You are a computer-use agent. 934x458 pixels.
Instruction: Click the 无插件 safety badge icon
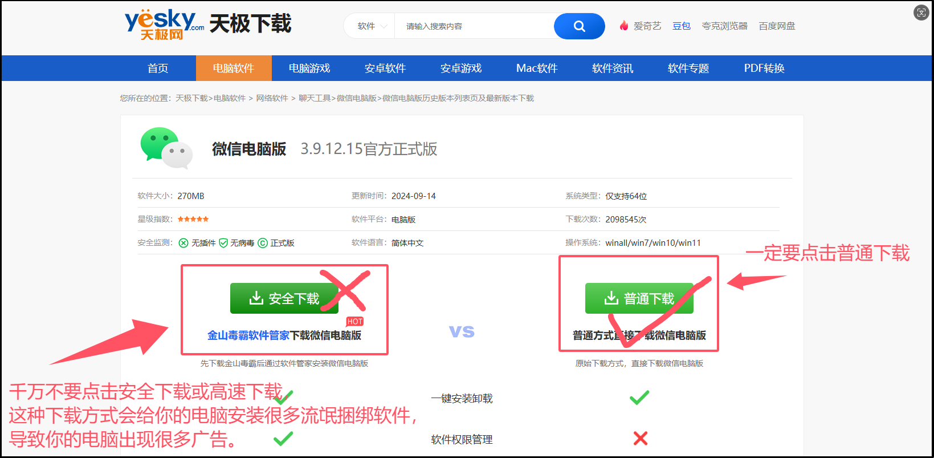(x=183, y=243)
